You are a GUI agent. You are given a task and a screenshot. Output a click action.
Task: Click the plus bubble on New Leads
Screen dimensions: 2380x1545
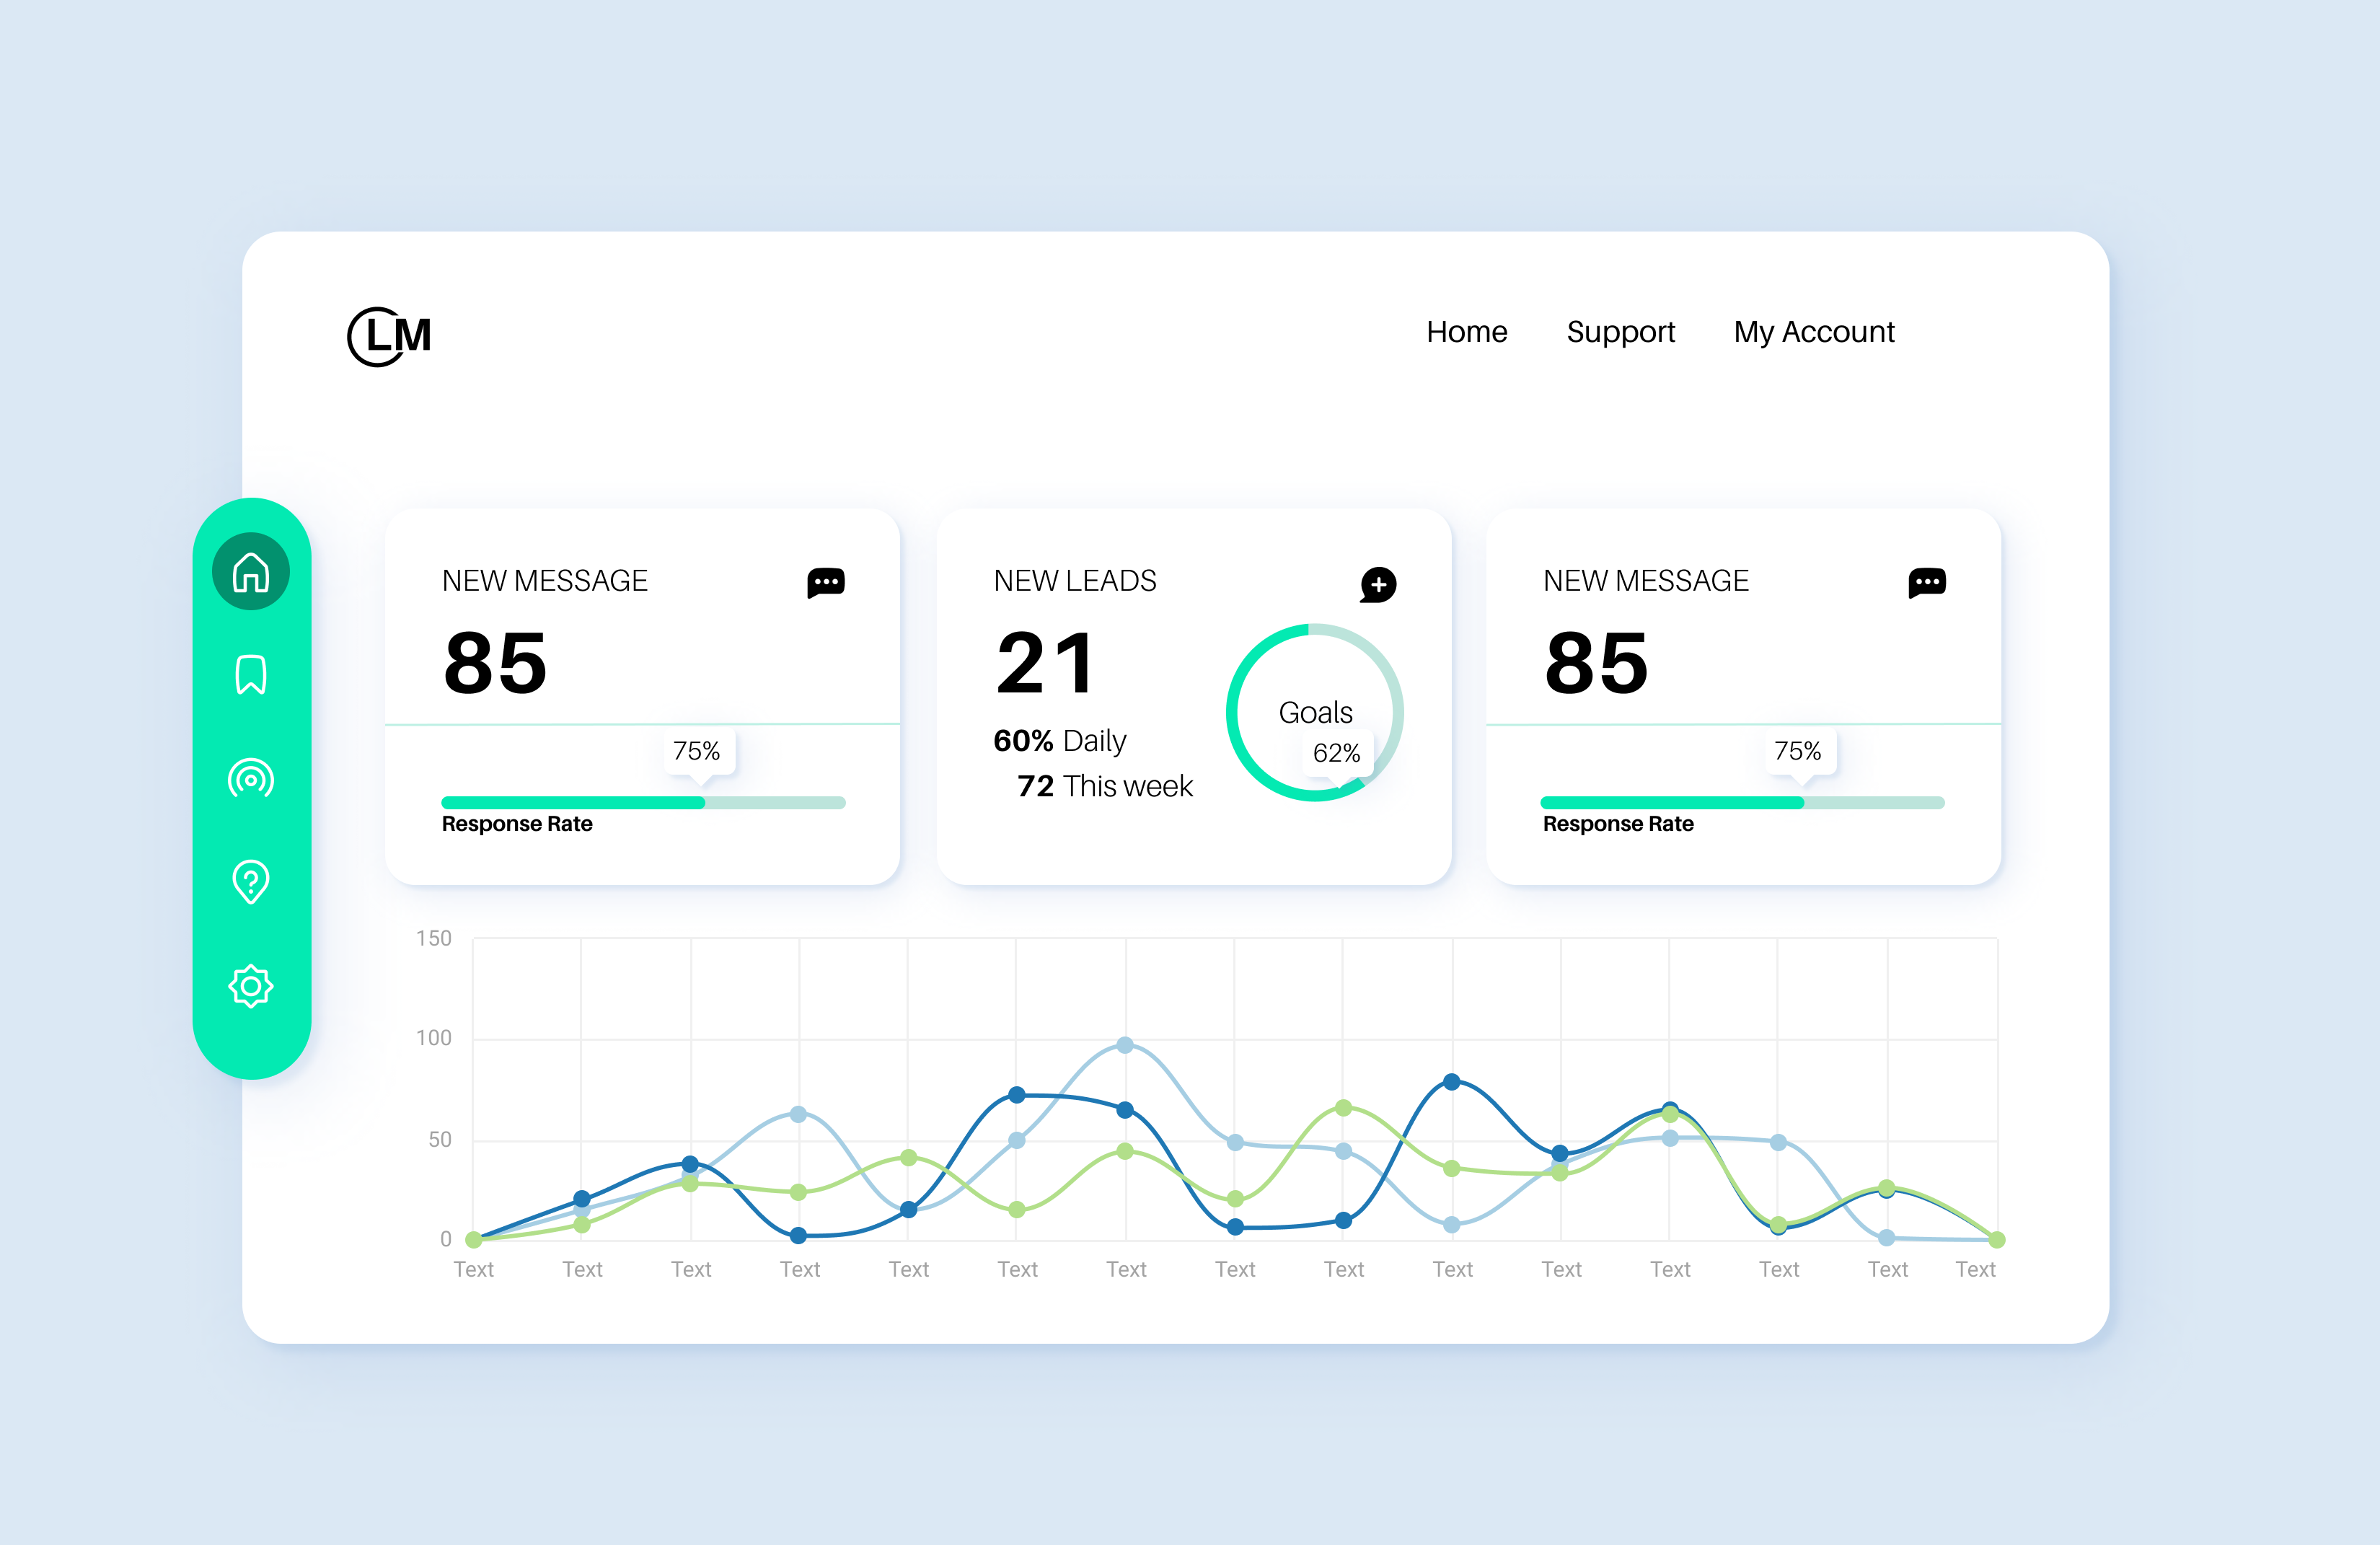[1378, 584]
